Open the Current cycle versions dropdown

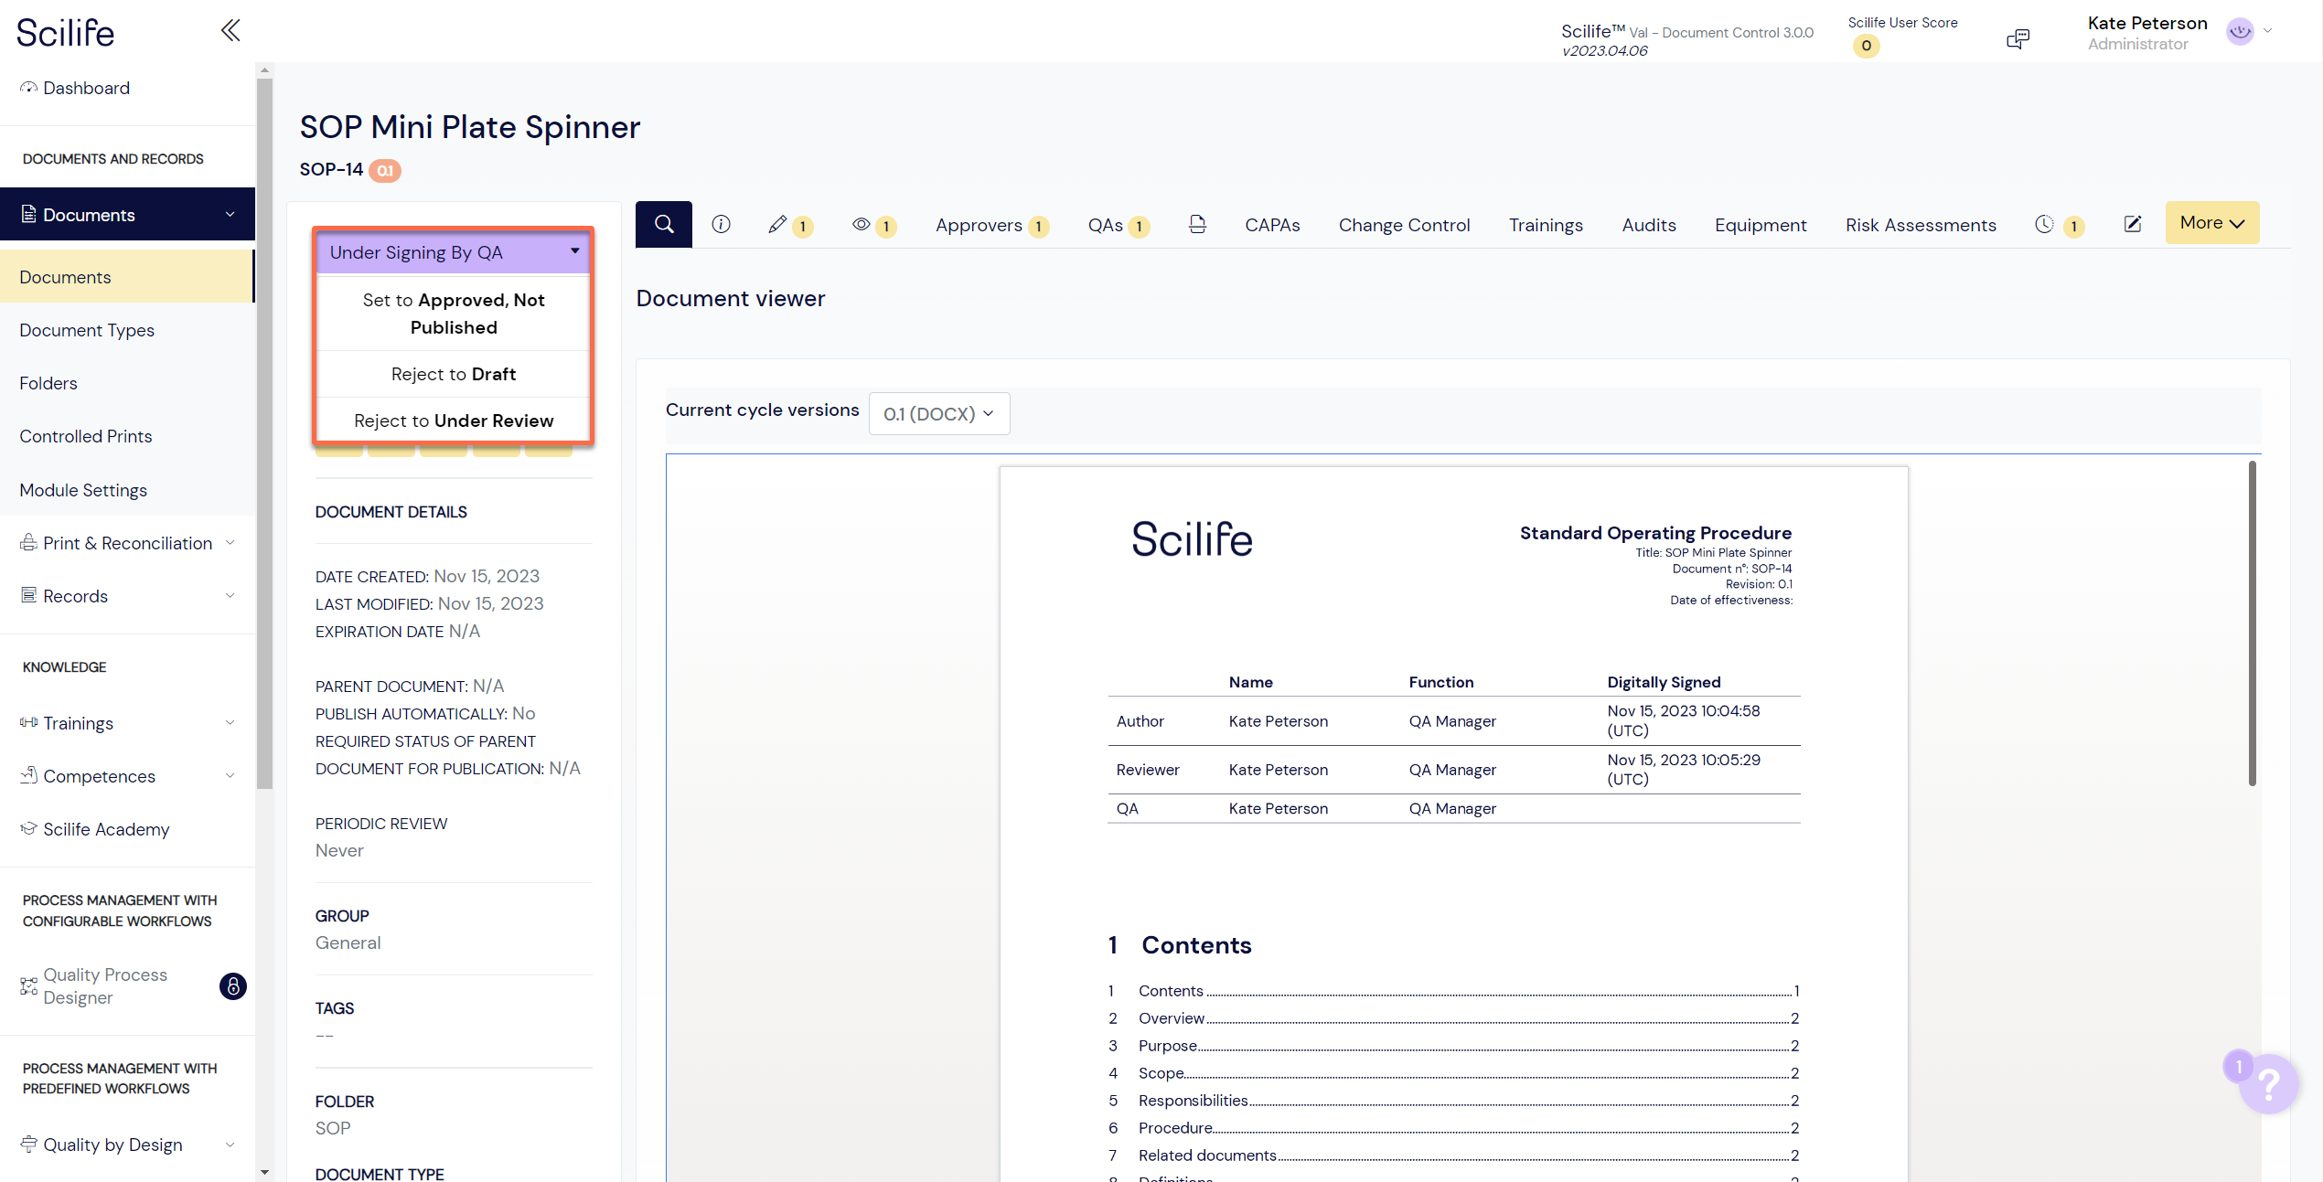[x=938, y=414]
